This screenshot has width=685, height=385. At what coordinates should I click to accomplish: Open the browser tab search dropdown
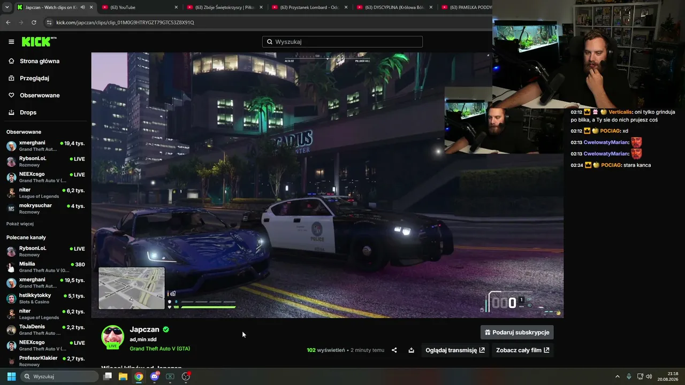pyautogui.click(x=7, y=7)
